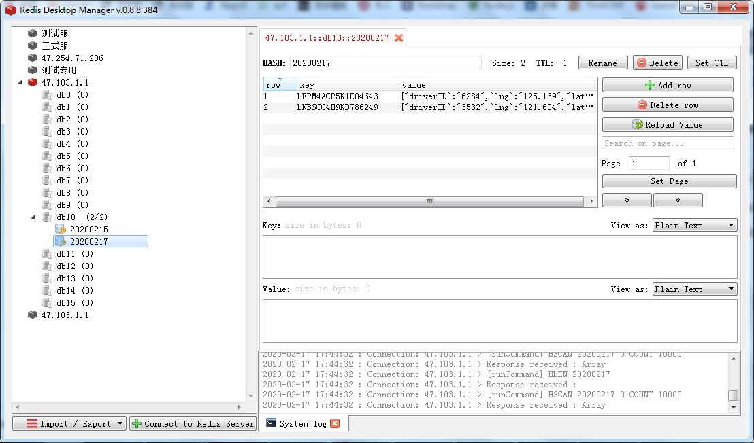The height and width of the screenshot is (443, 754).
Task: Click the key icon of 20200215
Action: [61, 229]
